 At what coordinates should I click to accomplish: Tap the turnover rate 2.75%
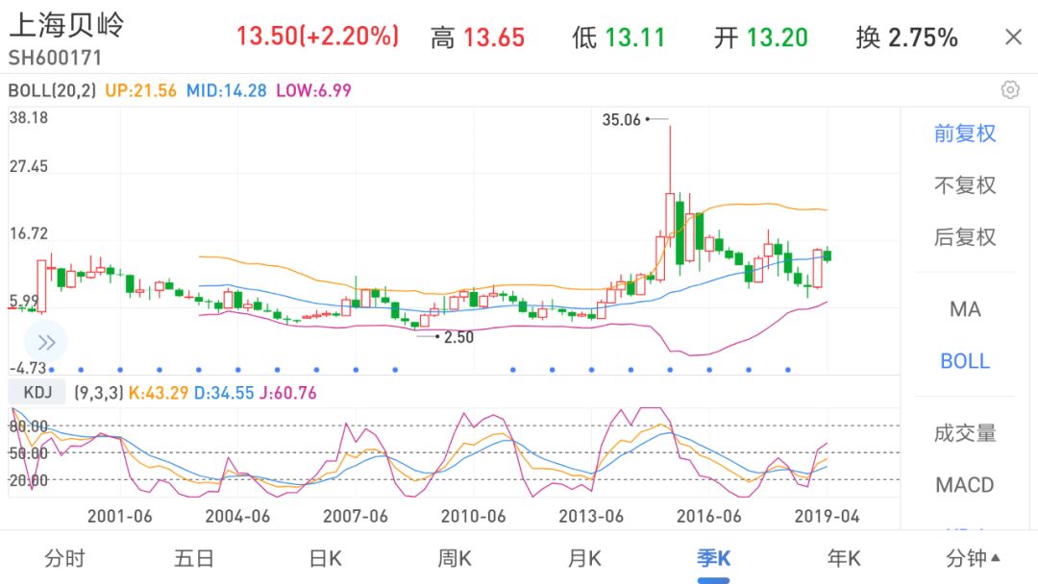click(923, 37)
